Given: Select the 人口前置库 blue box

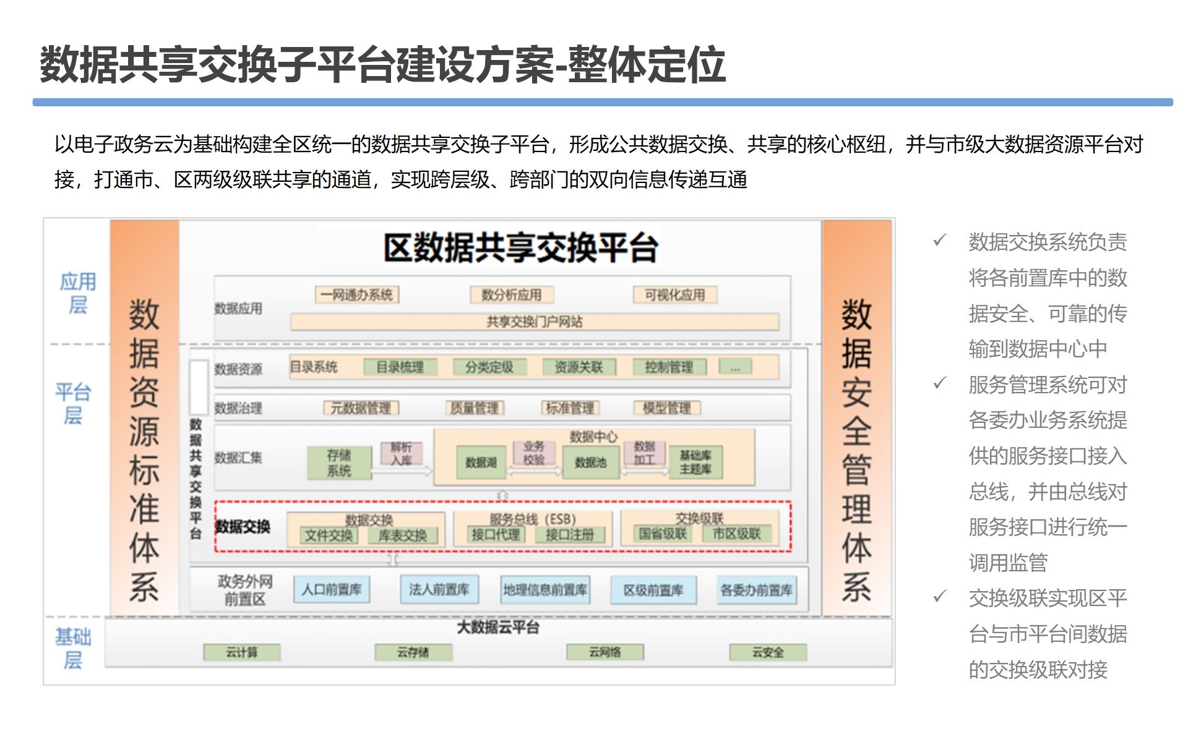Looking at the screenshot, I should (332, 590).
